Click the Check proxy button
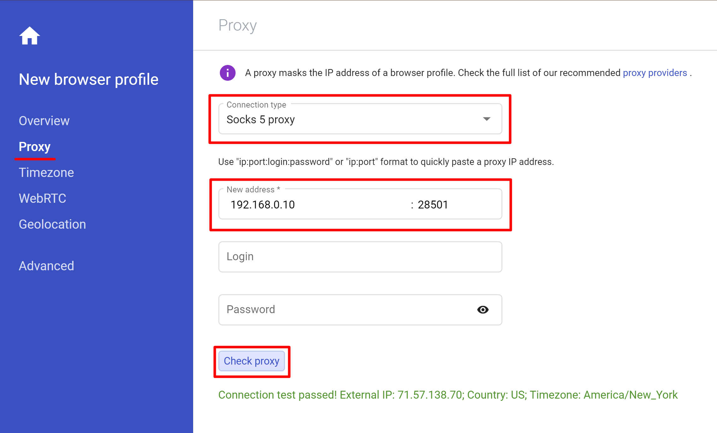717x433 pixels. point(252,361)
